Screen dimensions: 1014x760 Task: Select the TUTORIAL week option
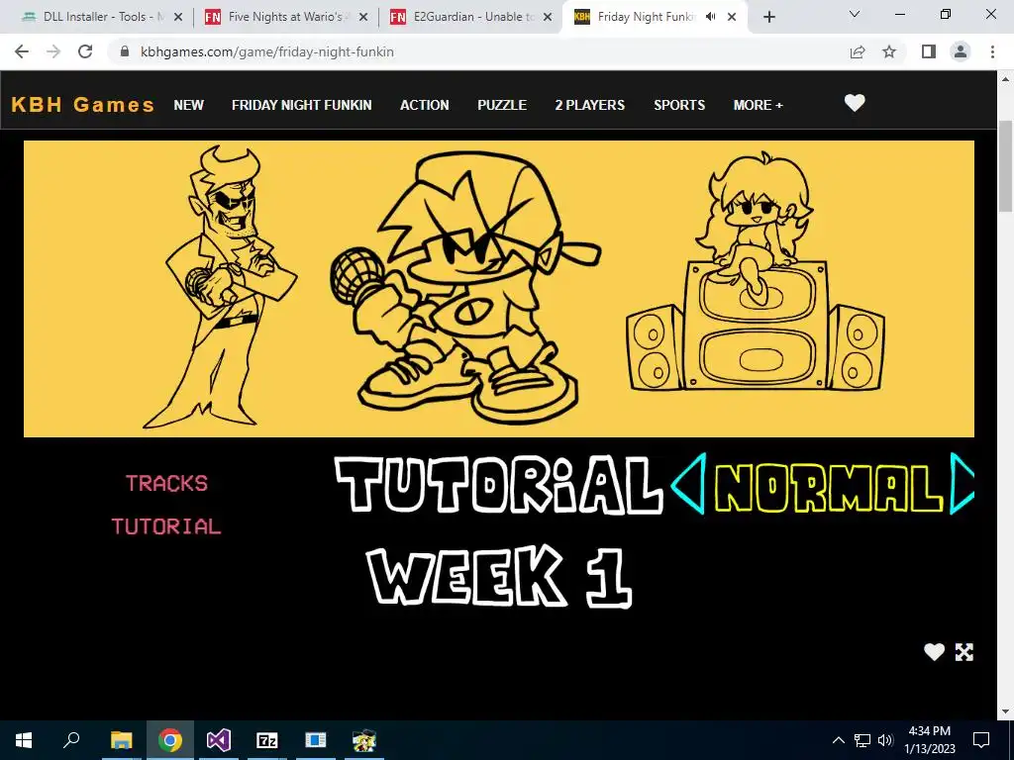[499, 485]
